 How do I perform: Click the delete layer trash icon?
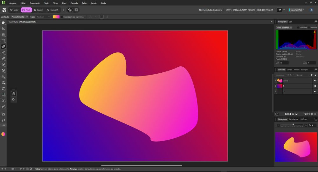[x=315, y=114]
